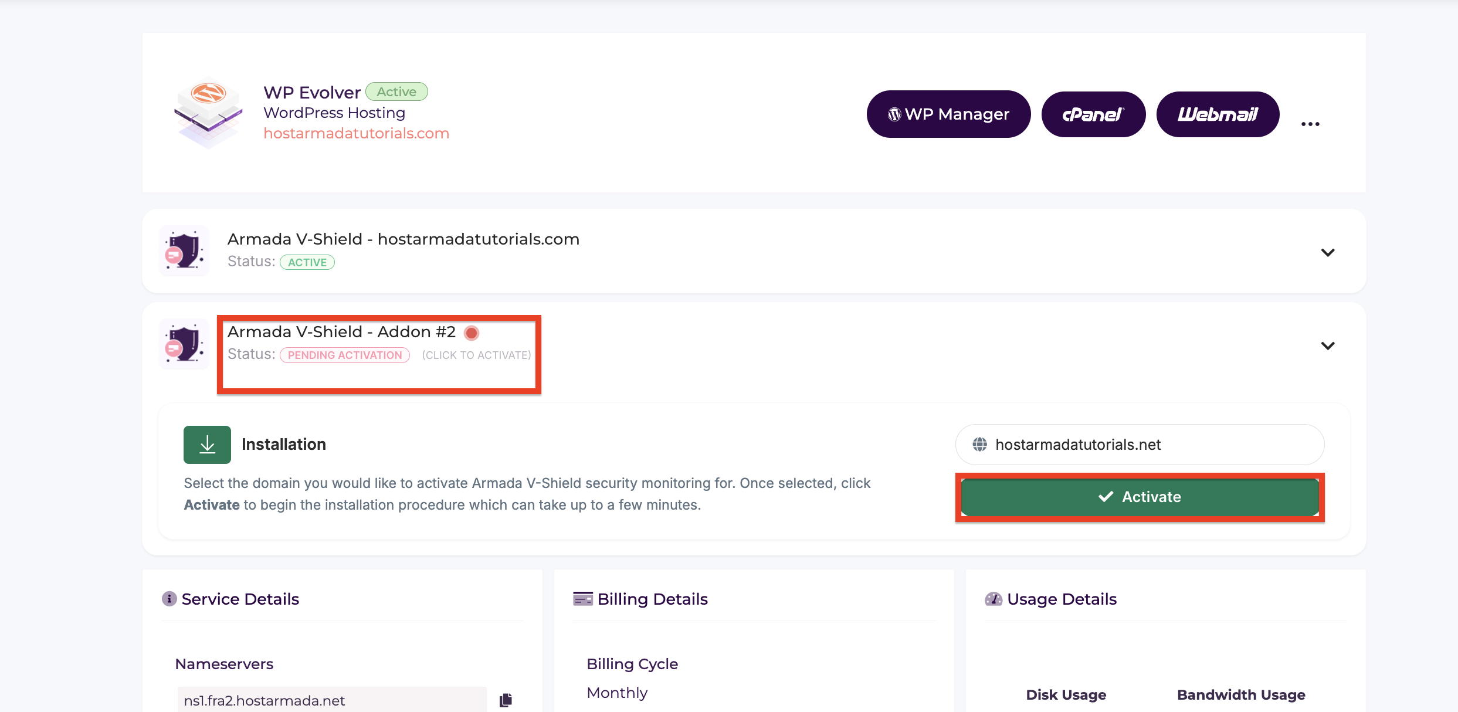Click the globe icon in the domain field
Viewport: 1458px width, 712px height.
(979, 445)
